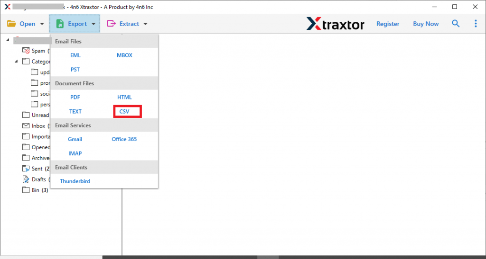Select PST from Email Files
Screen dimensions: 486x259
[x=75, y=70]
